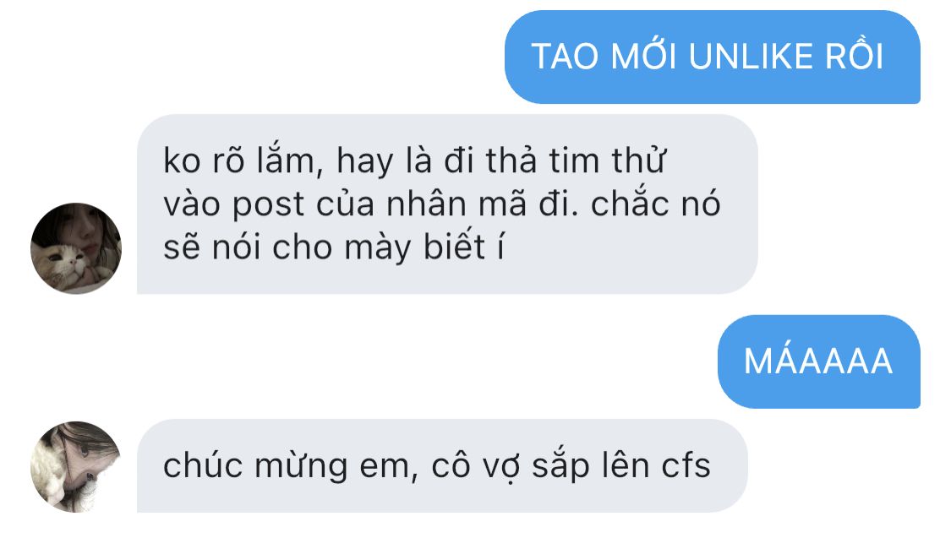The image size is (951, 538).
Task: Select the gray message starting 'ko rõ lắm'
Action: pyautogui.click(x=447, y=204)
